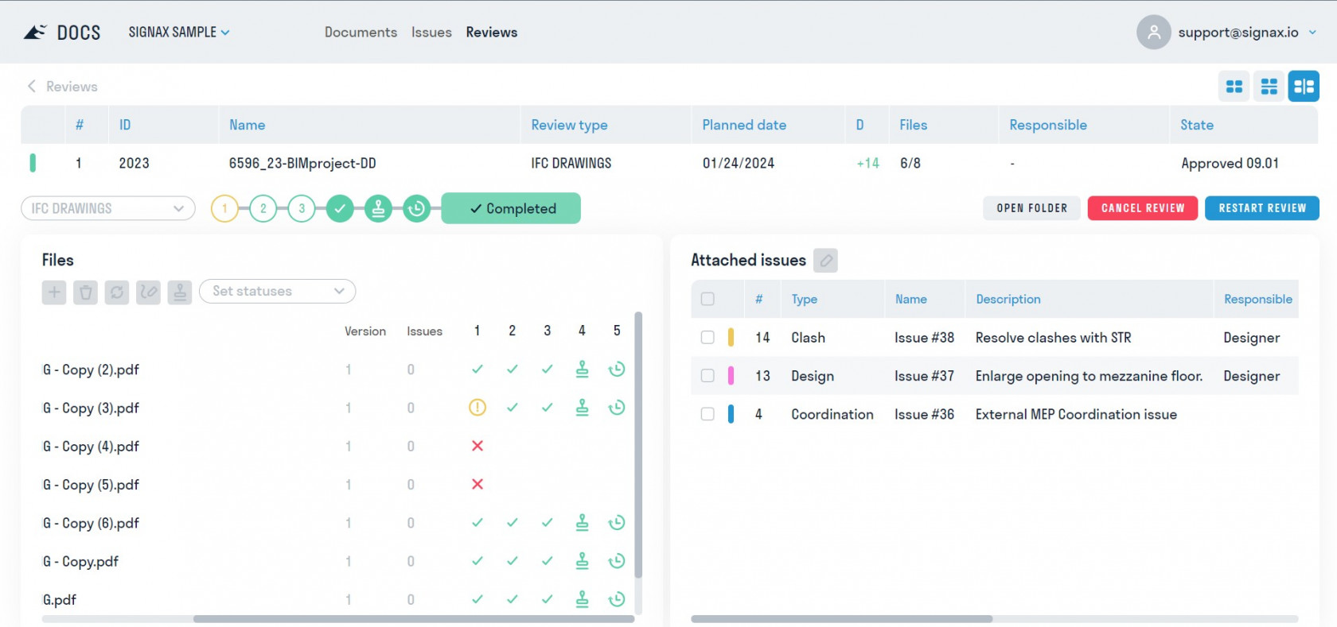Click the OPEN FOLDER button

click(x=1032, y=208)
